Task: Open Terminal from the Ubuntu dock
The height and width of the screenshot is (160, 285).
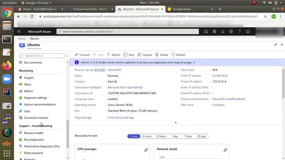Action: click(x=7, y=39)
